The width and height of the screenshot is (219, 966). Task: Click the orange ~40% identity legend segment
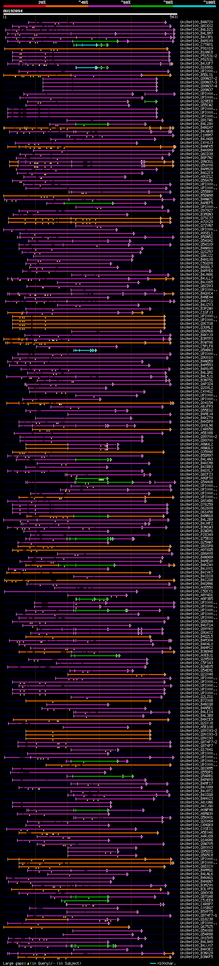click(67, 6)
